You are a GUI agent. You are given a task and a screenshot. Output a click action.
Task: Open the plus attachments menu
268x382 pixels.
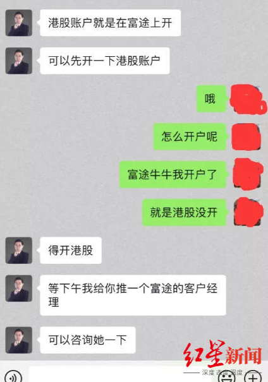pyautogui.click(x=253, y=377)
